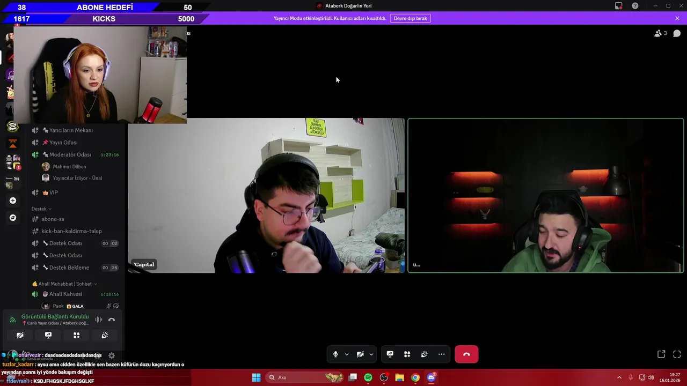Image resolution: width=687 pixels, height=386 pixels.
Task: Focus the Capital video tile
Action: pos(266,196)
